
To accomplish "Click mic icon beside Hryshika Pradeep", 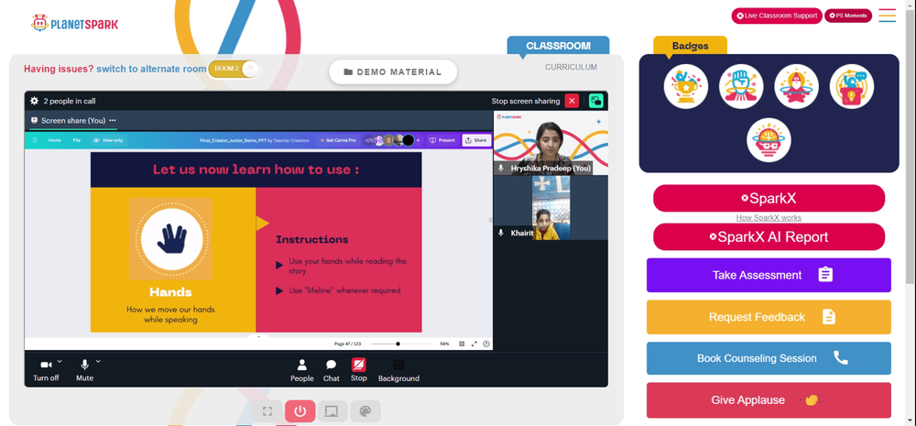I will tap(501, 169).
